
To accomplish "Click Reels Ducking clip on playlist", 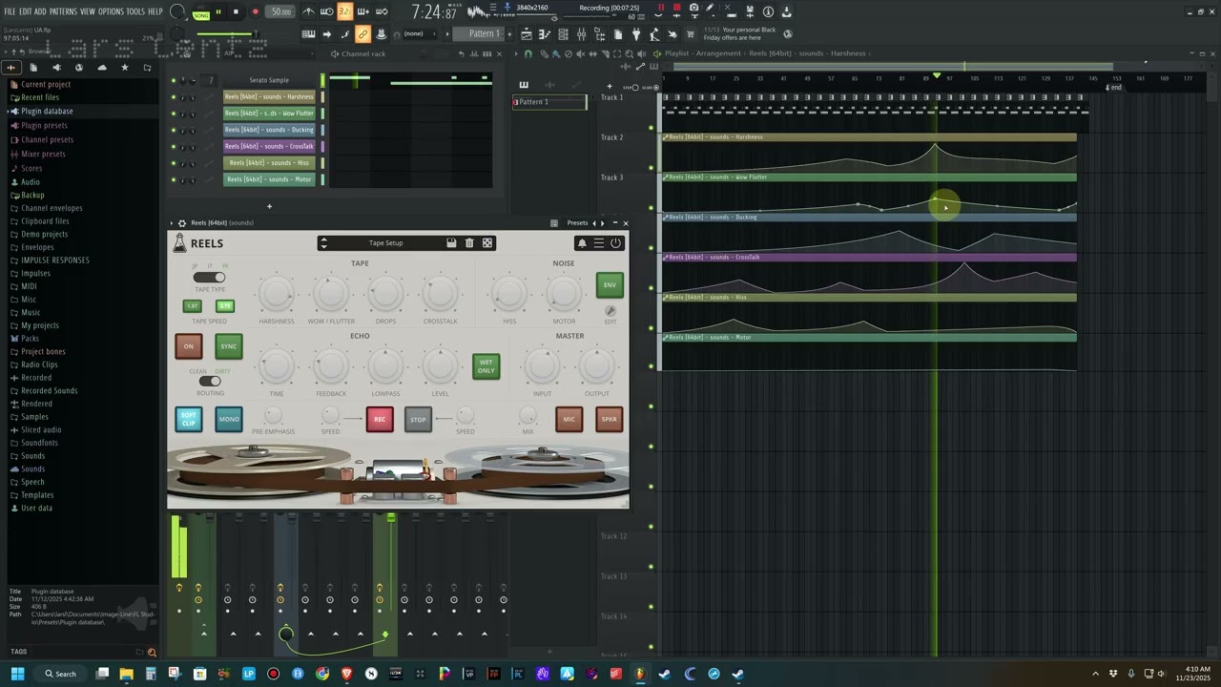I will [869, 234].
